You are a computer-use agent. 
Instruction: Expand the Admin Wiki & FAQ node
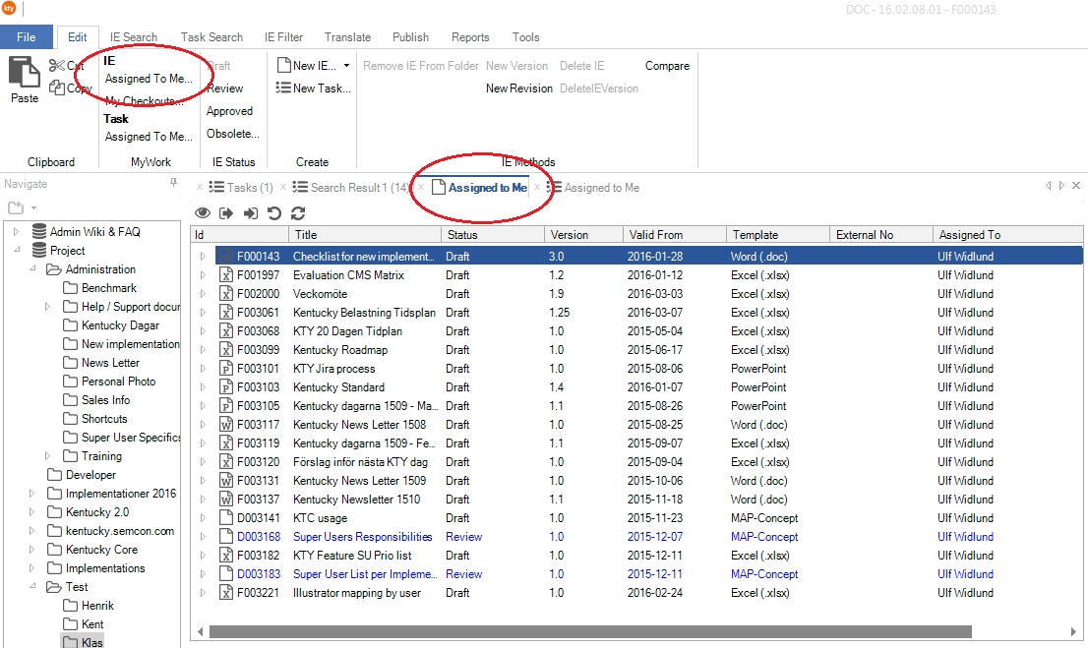[x=16, y=232]
